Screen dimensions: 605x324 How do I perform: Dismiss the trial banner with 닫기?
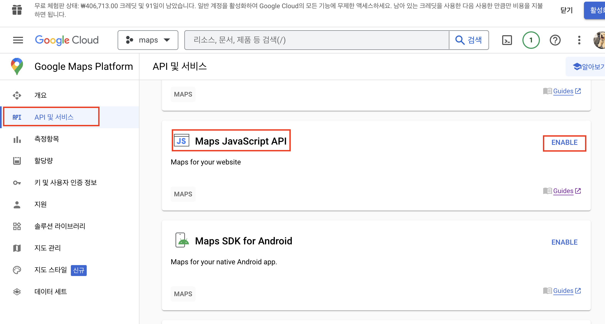[x=566, y=10]
